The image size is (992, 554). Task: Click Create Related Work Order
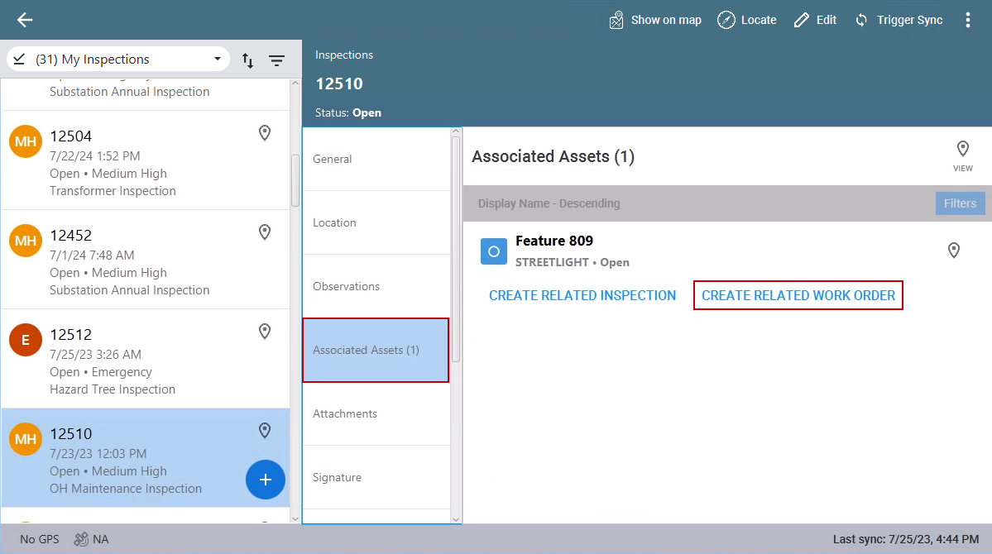click(798, 295)
